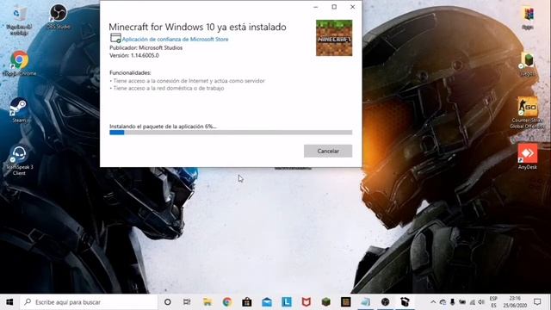Viewport: 551px width, 310px height.
Task: Open the Recycle Bin desktop icon
Action: point(19,20)
